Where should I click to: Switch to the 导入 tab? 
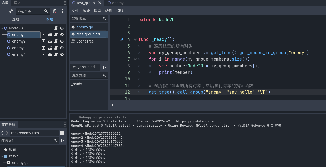(18, 3)
